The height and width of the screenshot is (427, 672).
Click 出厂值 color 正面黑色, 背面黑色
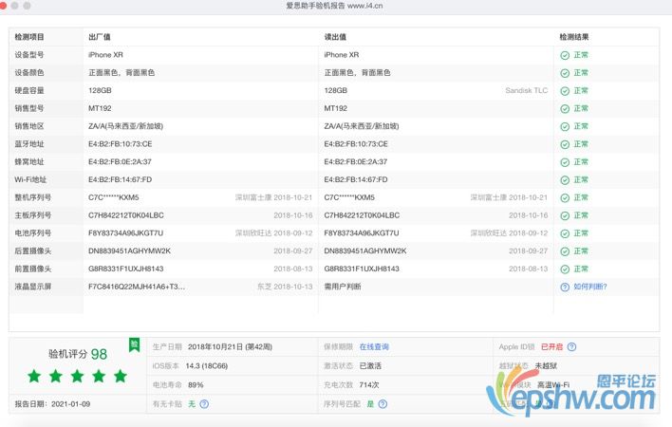(x=121, y=73)
